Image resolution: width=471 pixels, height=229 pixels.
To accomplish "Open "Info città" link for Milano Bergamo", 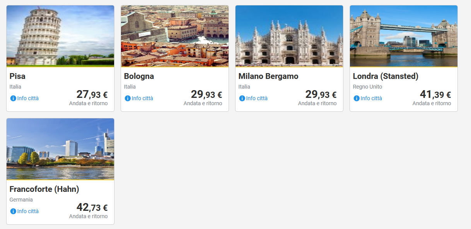I will 257,98.
